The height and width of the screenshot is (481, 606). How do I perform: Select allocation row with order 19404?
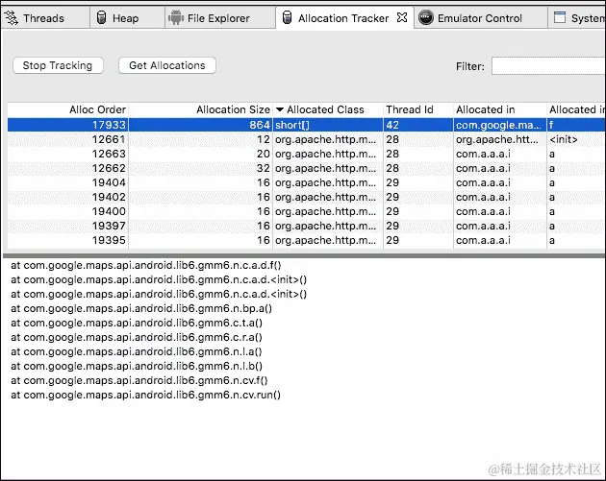pyautogui.click(x=307, y=182)
